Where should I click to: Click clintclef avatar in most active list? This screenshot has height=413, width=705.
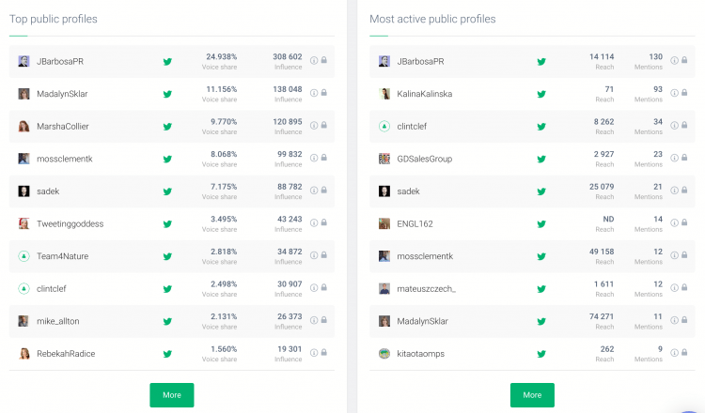[384, 127]
